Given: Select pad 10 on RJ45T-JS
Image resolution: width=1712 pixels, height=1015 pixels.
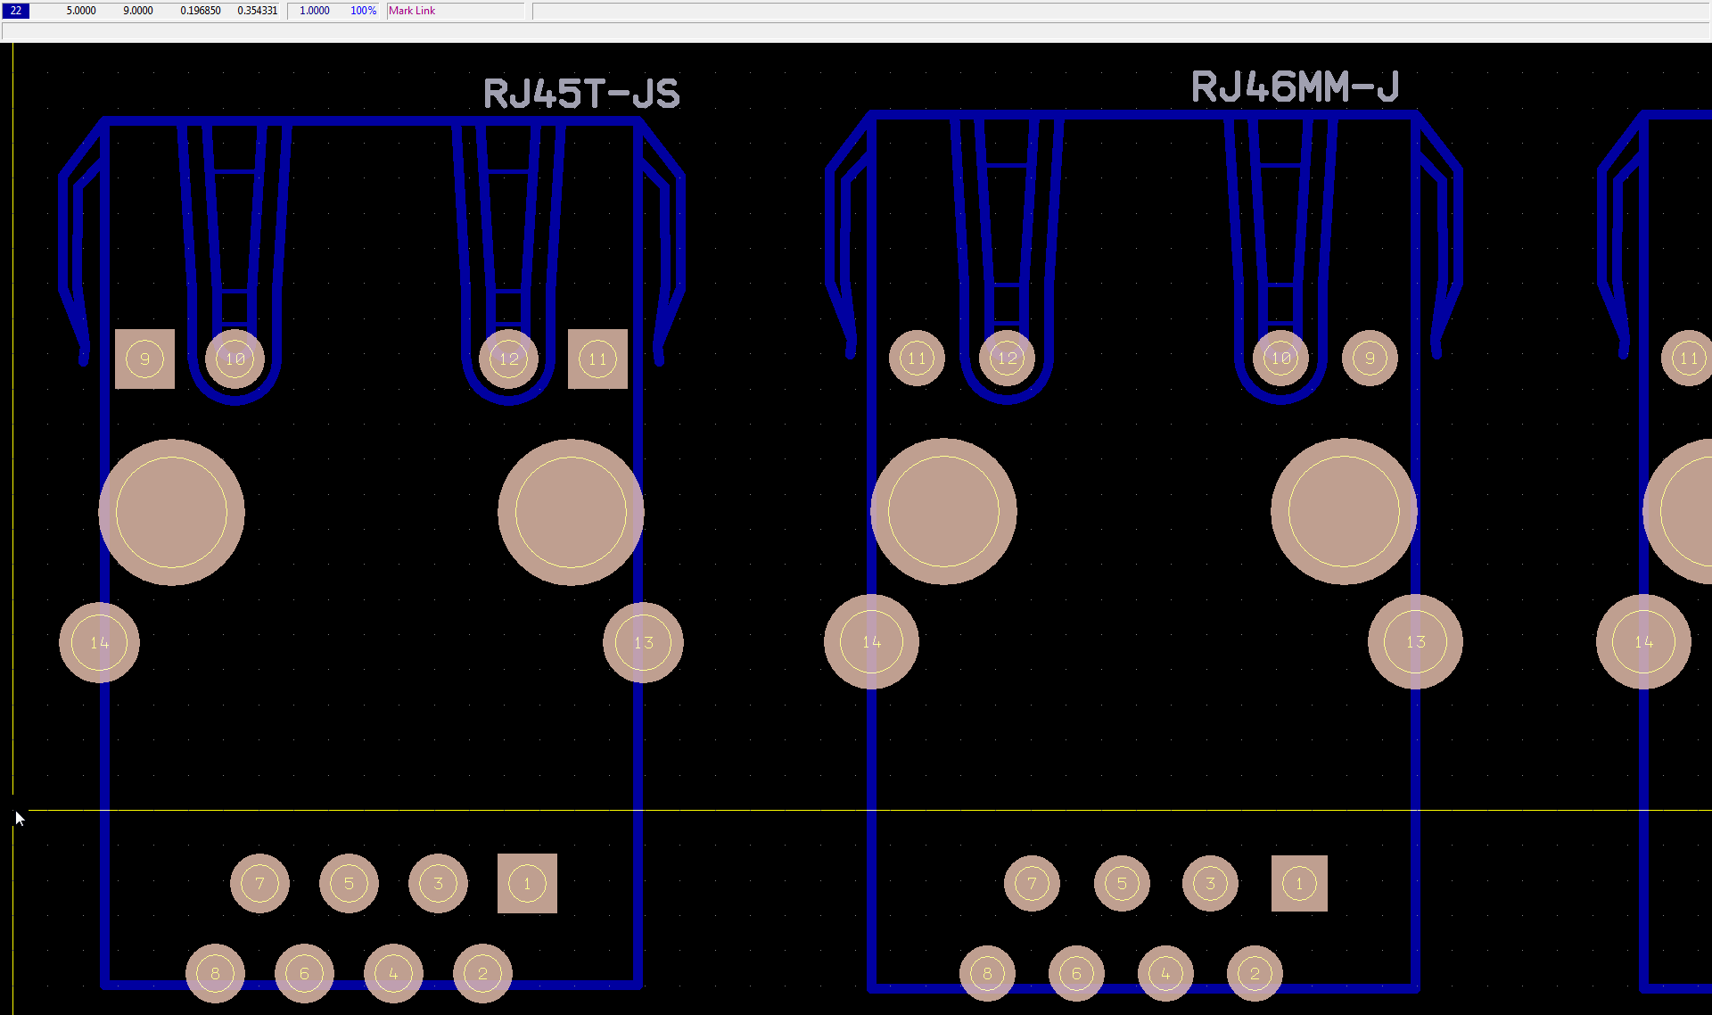Looking at the screenshot, I should click(235, 359).
